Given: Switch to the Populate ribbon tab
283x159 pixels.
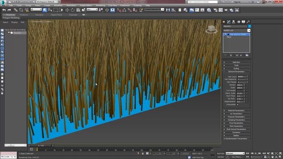Looking at the screenshot, I should tap(73, 15).
